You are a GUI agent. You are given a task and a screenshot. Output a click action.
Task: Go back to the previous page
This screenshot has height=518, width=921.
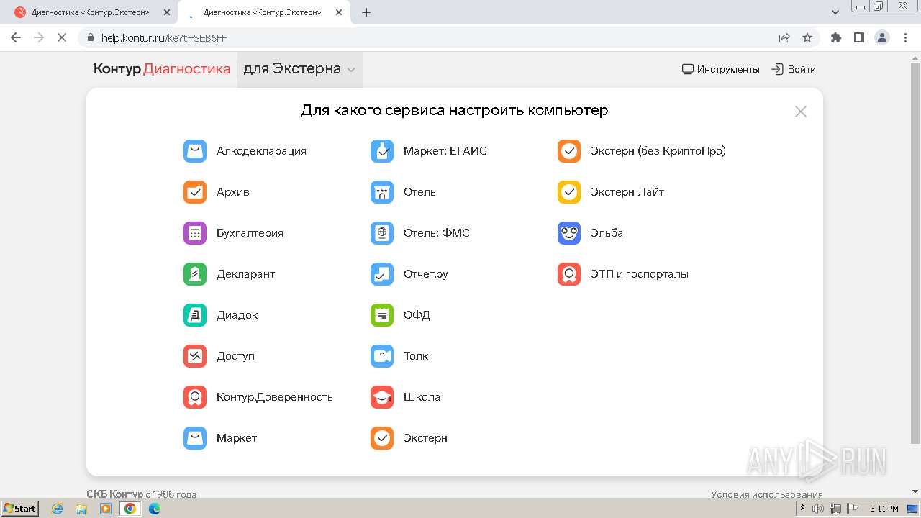16,37
